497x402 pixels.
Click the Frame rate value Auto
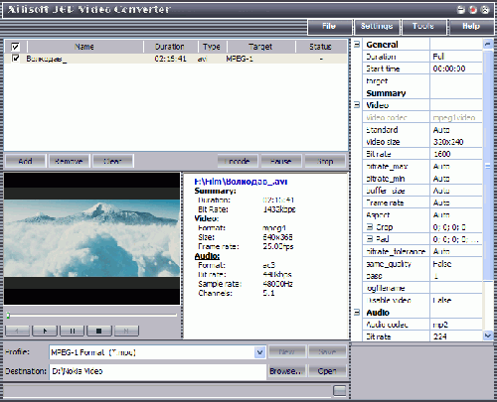tap(455, 202)
